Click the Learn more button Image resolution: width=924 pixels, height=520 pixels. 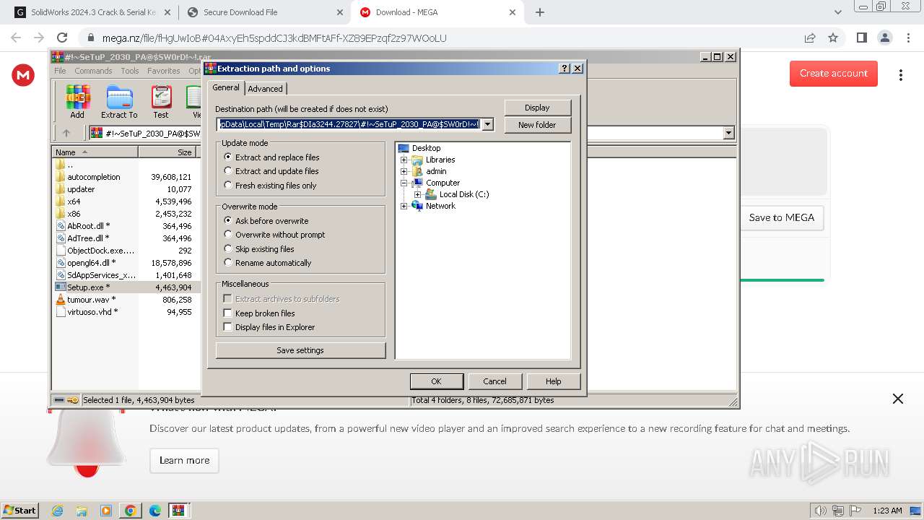coord(184,461)
